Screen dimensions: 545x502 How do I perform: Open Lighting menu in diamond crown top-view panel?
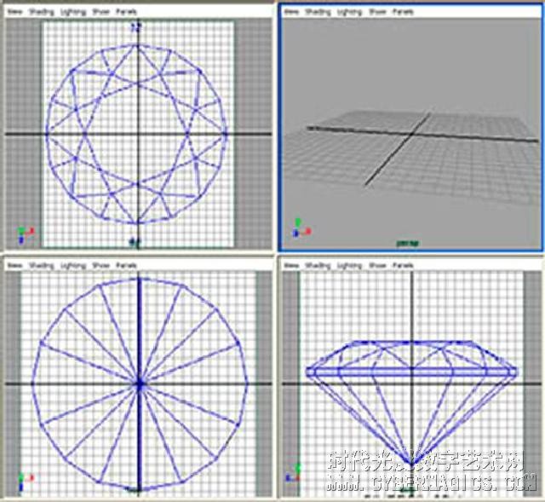click(73, 12)
